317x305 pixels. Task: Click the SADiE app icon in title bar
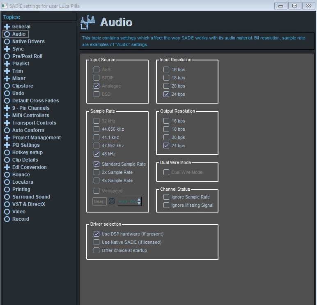coord(4,6)
